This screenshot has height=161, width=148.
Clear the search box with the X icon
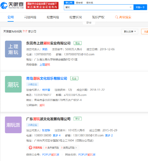click(x=131, y=7)
